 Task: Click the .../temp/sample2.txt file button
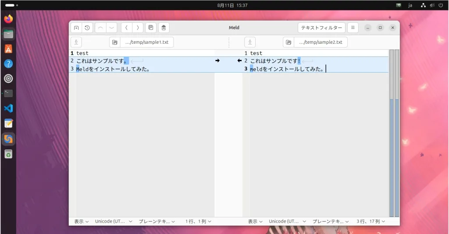click(321, 42)
